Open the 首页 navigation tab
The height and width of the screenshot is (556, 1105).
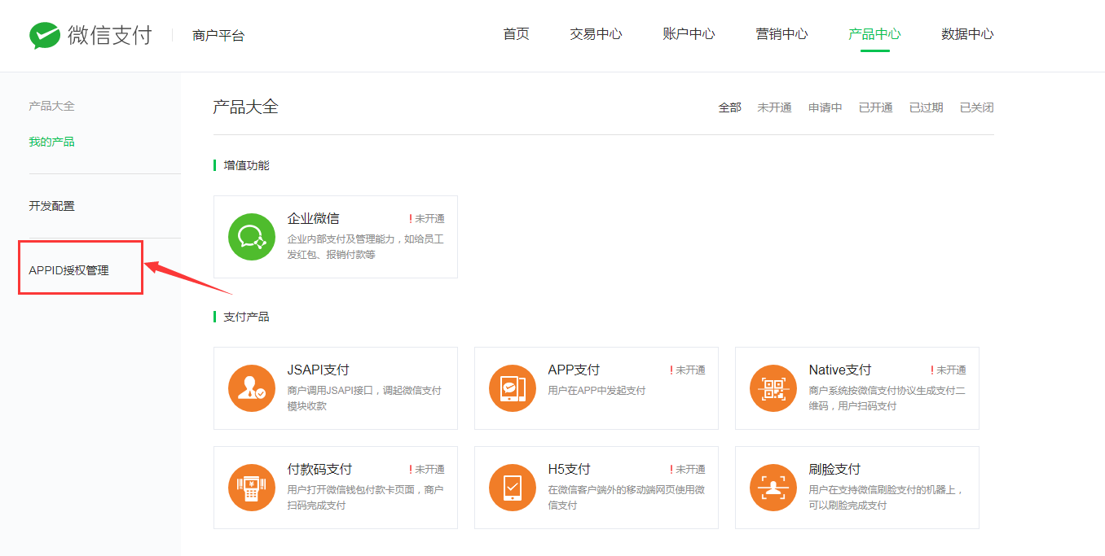point(516,34)
